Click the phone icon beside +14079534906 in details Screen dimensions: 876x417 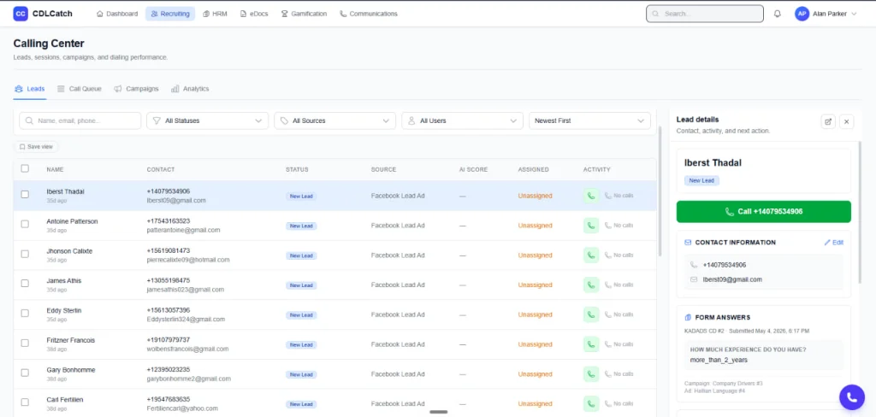(694, 265)
